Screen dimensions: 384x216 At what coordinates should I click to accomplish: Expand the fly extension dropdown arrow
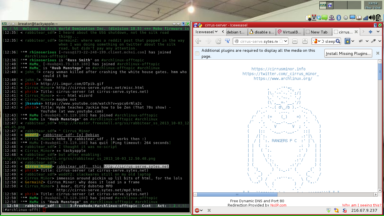tap(367, 41)
